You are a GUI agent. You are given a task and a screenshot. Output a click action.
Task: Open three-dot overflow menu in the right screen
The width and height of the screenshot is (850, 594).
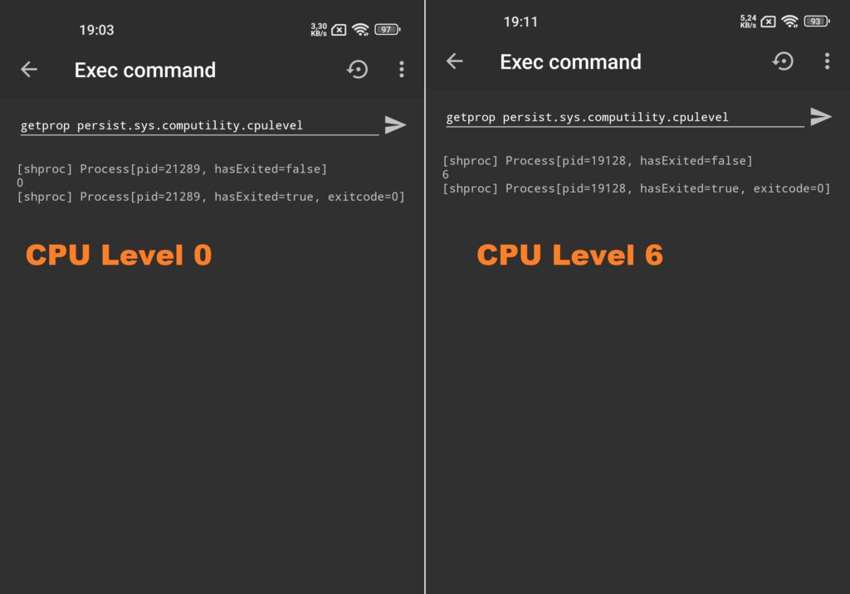pos(827,61)
